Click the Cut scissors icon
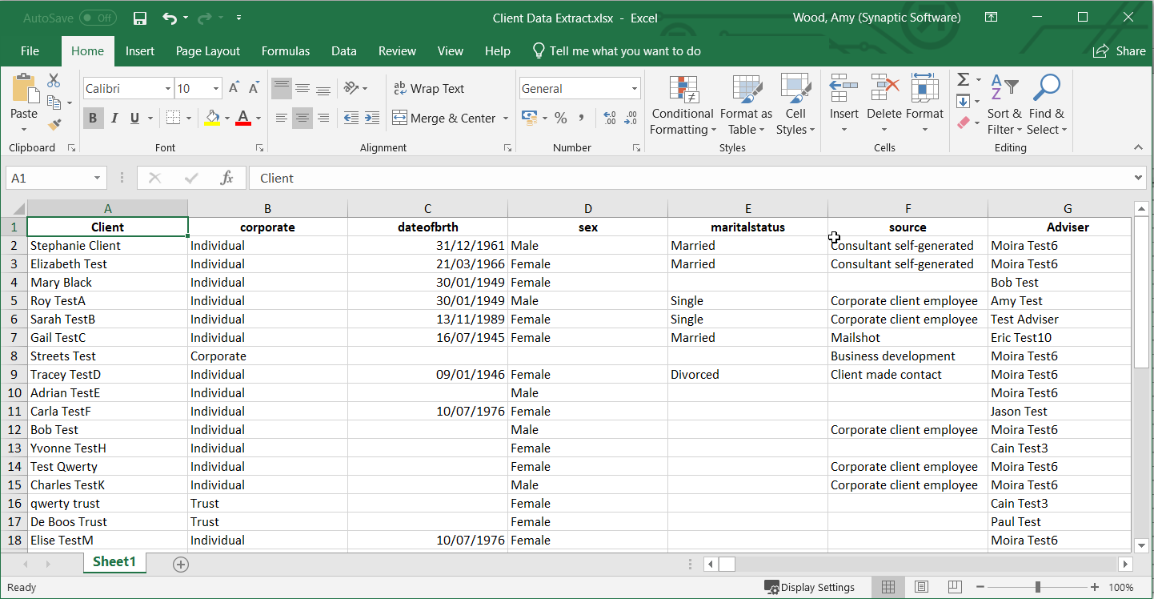The image size is (1154, 599). pyautogui.click(x=54, y=81)
